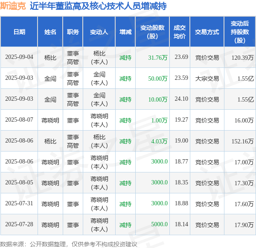The height and width of the screenshot is (248, 256).
Task: Click the 姓名 column header
Action: tap(50, 32)
